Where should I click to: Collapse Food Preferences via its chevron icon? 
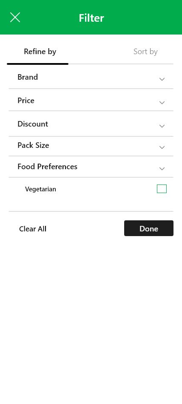(162, 169)
